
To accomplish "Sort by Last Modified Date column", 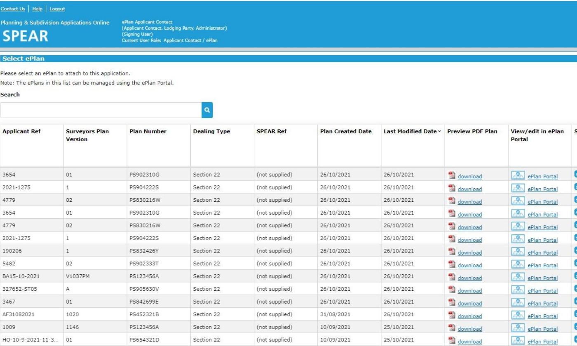I will click(412, 131).
